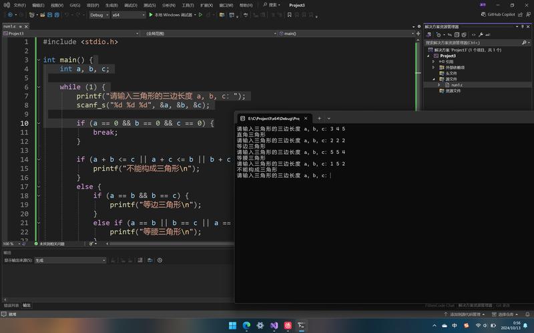This screenshot has width=534, height=333.
Task: Toggle pin on run1.c tab
Action: pos(21,26)
